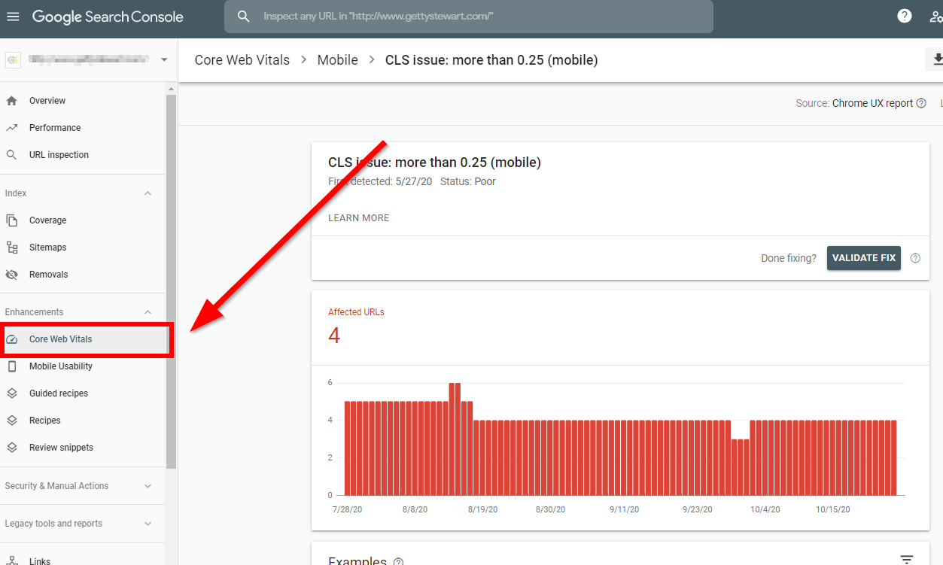The height and width of the screenshot is (565, 943).
Task: Open users and settings icon
Action: click(x=936, y=17)
